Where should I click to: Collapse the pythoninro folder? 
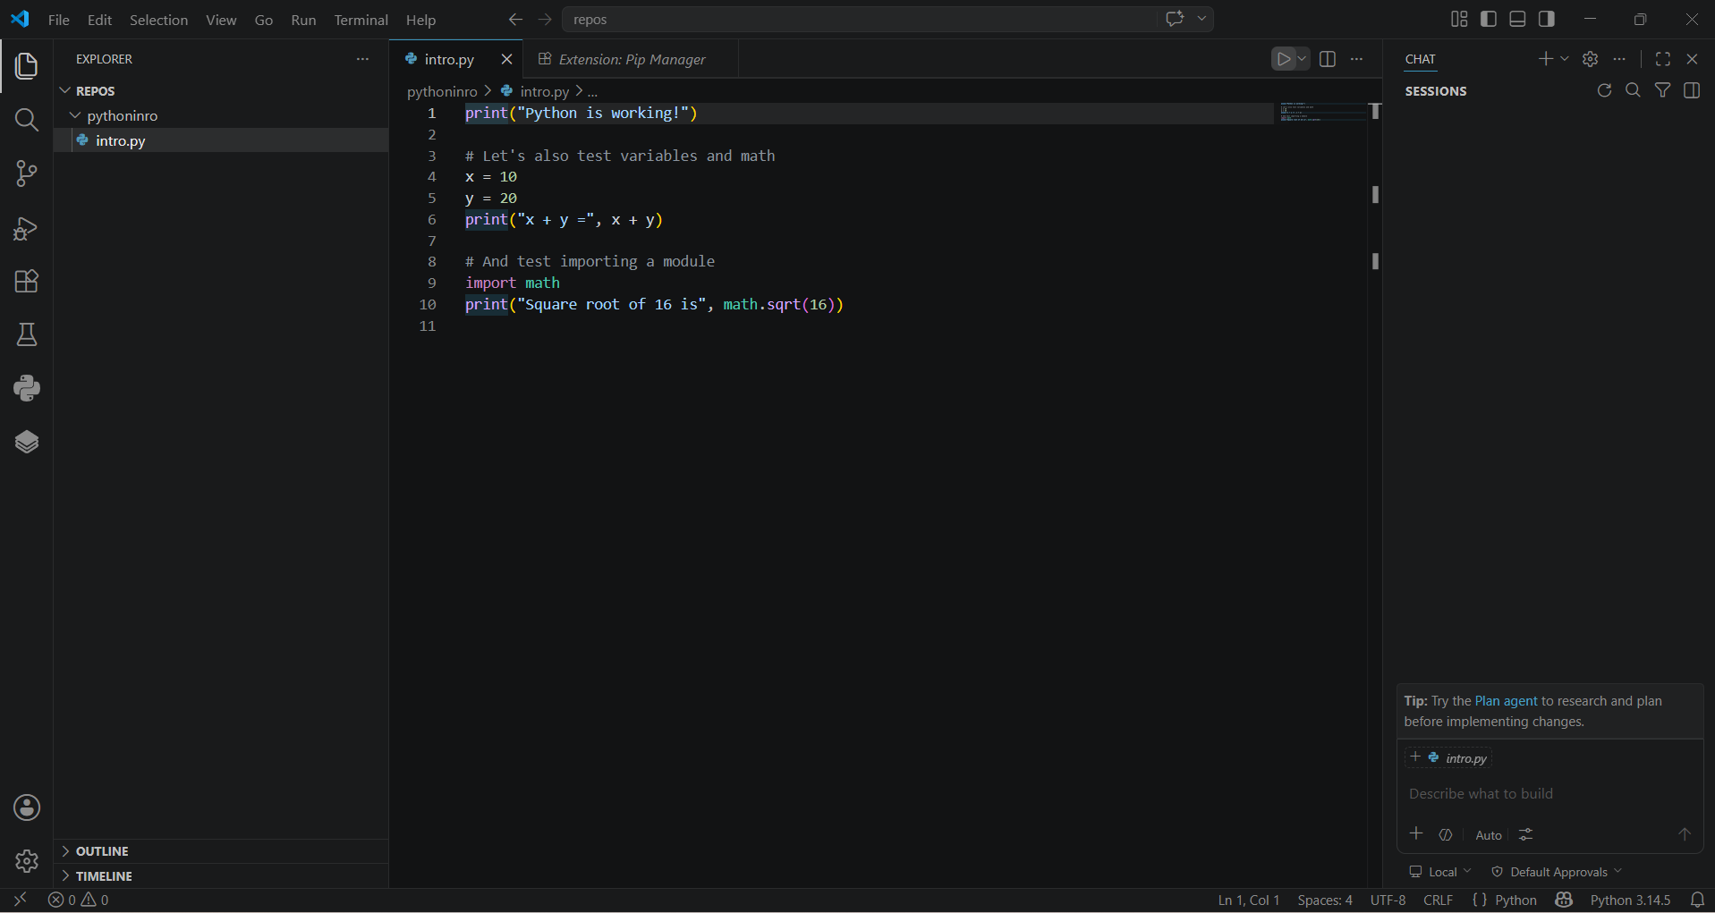[x=221, y=116]
